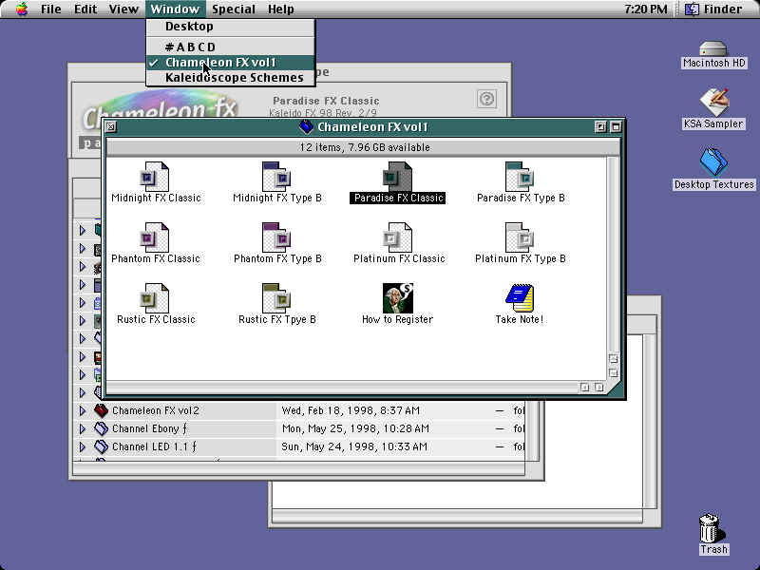Click the vertical scroll up arrow
Viewport: 760px width, 570px height.
coord(613,359)
